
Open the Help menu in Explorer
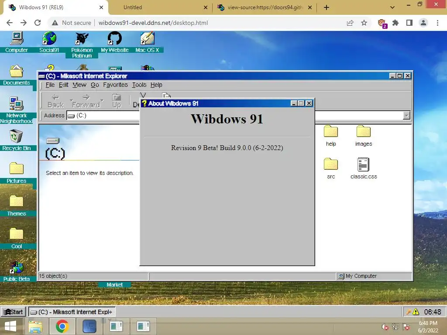click(156, 85)
